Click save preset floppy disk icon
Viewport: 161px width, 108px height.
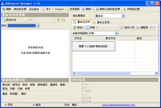pyautogui.click(x=63, y=20)
